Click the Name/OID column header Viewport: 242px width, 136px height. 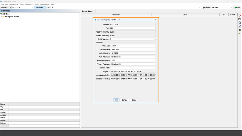[116, 15]
